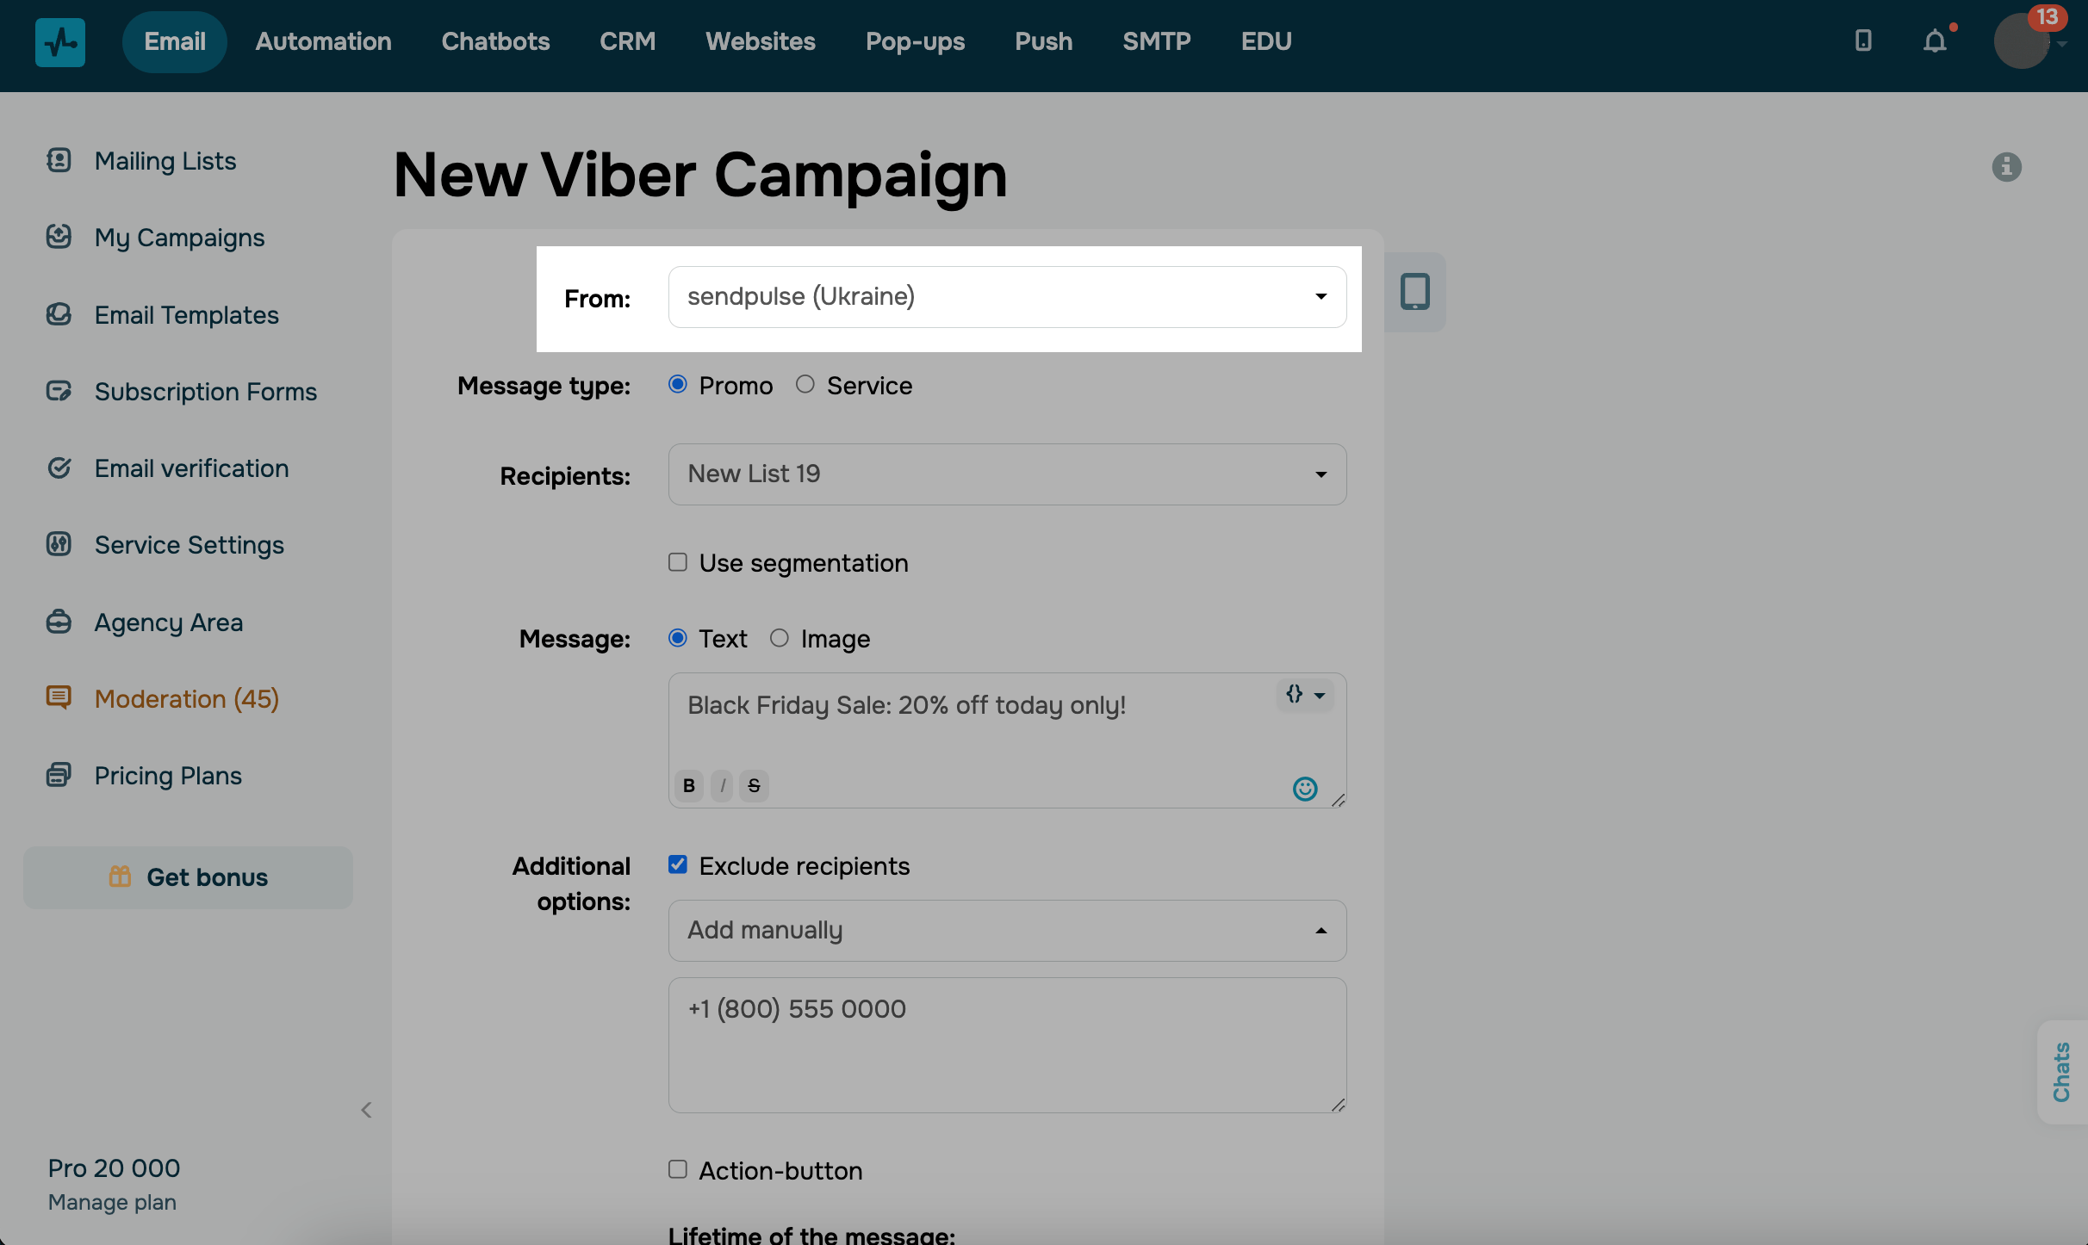
Task: Open the Moderation section in sidebar
Action: tap(186, 698)
